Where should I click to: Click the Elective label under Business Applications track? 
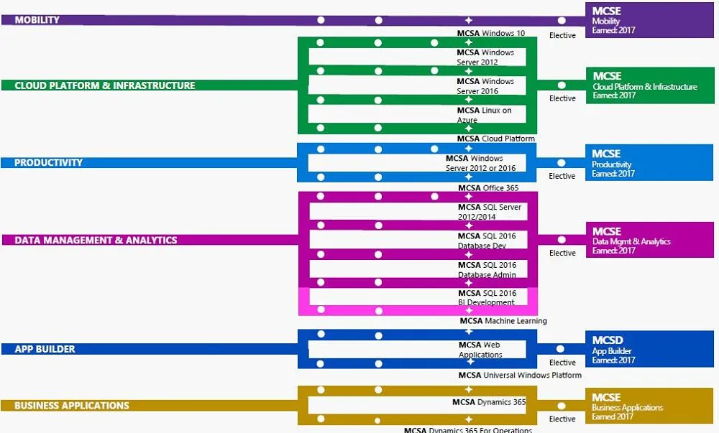coord(562,419)
